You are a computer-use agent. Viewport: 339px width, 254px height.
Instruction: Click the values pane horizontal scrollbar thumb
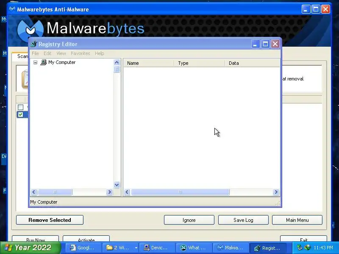point(180,192)
